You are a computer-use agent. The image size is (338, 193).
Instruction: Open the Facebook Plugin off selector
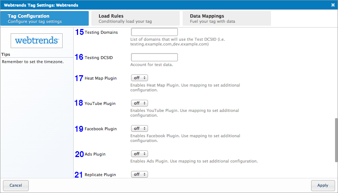point(140,128)
